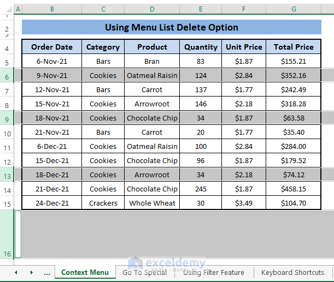Click the Select All corner triangle
Viewport: 334px width, 282px height.
coord(9,10)
